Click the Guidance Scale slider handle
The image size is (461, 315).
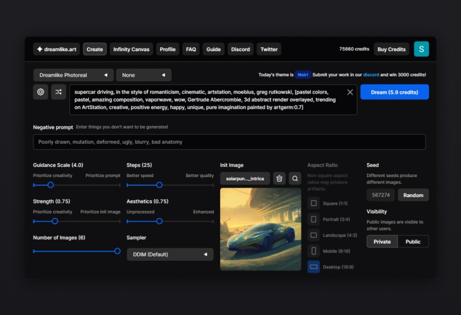click(x=50, y=185)
